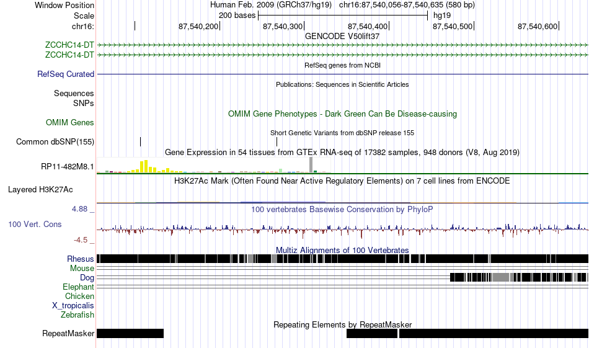Viewport: 589px width, 348px height.
Task: Click the 200 bases scale bar
Action: coord(343,16)
